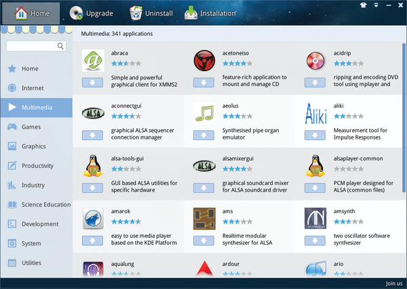Image resolution: width=407 pixels, height=289 pixels.
Task: Click the star rating of alsaplayer-common
Action: click(349, 169)
